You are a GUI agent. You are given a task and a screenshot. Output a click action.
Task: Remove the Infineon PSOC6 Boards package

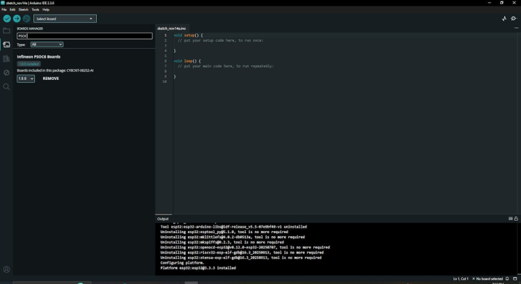tap(51, 79)
